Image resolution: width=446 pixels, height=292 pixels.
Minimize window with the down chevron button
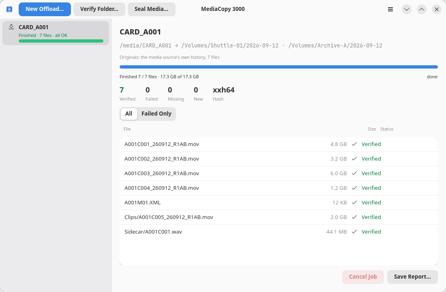(406, 9)
